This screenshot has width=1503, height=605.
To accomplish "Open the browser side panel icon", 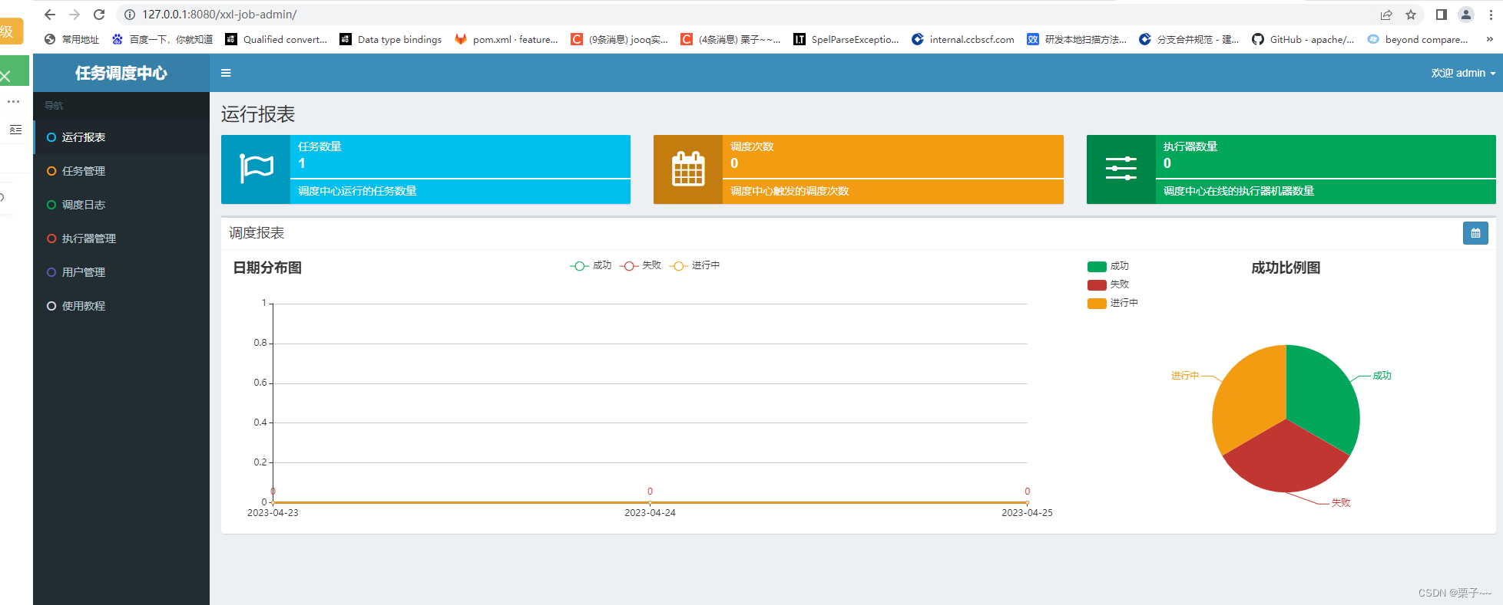I will (1442, 15).
